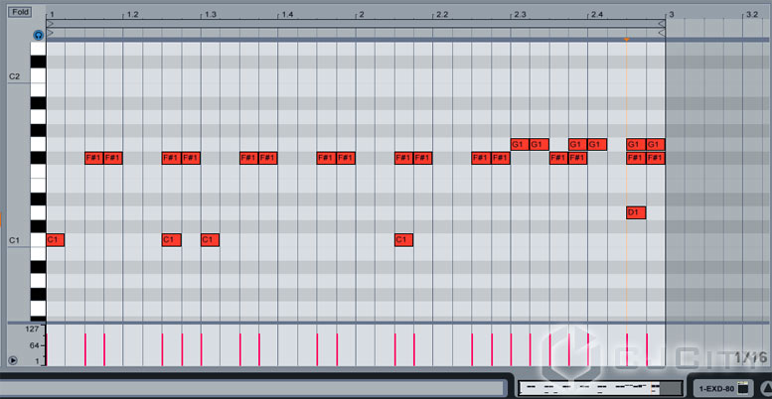Select the D1 note
The image size is (772, 399).
pos(636,212)
